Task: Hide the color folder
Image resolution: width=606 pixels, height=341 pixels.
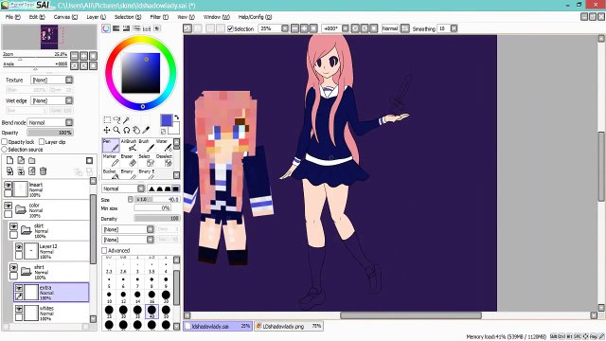Action: point(9,206)
